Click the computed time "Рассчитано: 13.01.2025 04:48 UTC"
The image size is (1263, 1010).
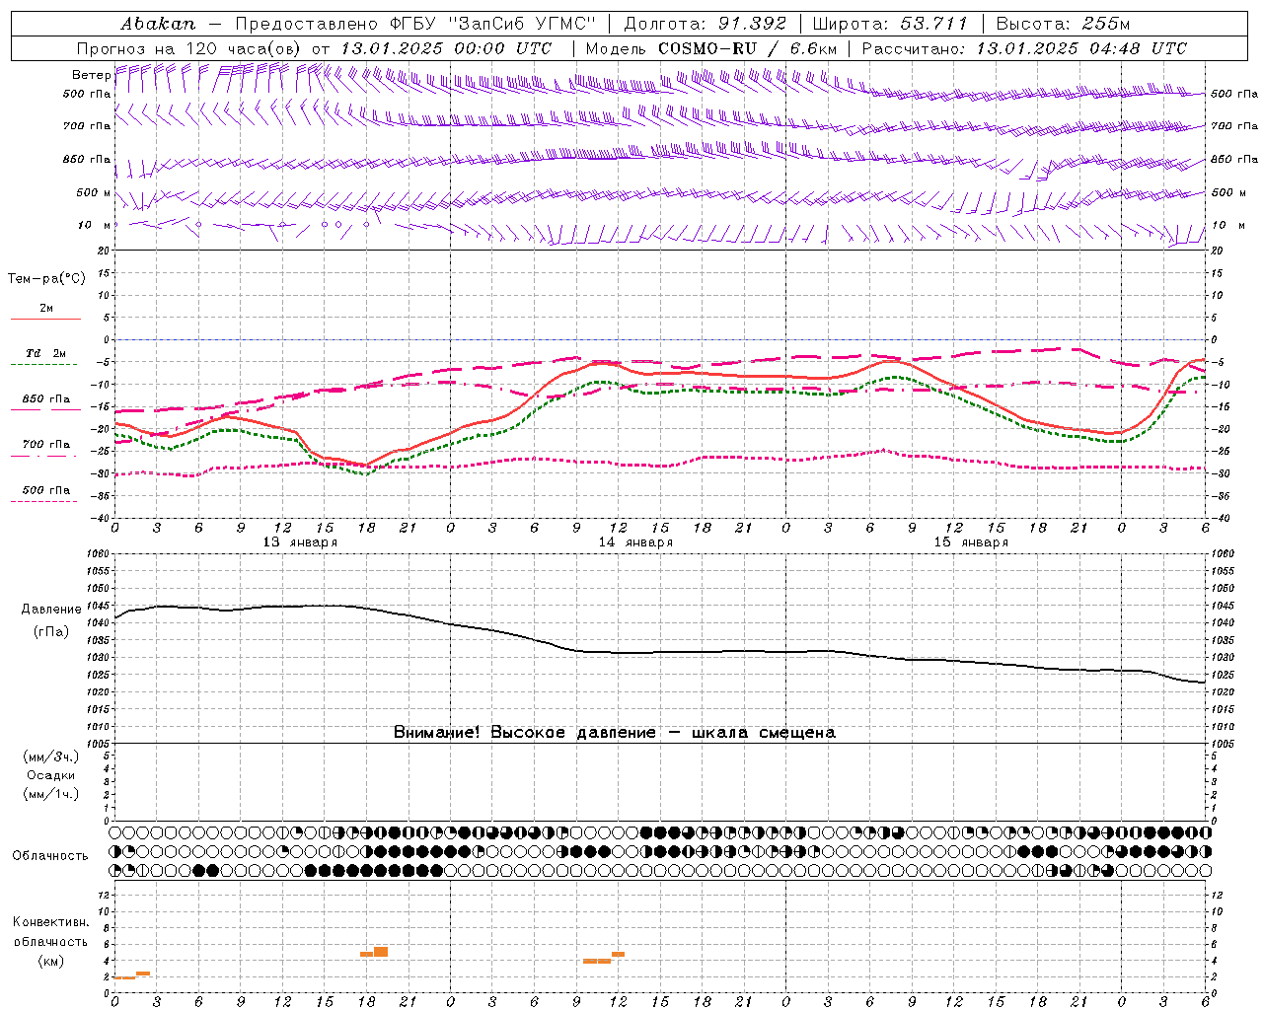pyautogui.click(x=1024, y=48)
